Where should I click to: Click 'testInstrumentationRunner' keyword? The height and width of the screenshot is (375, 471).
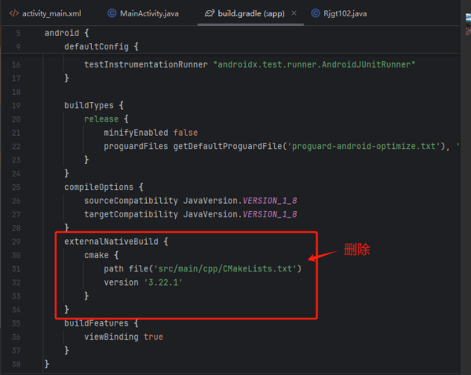coord(146,64)
